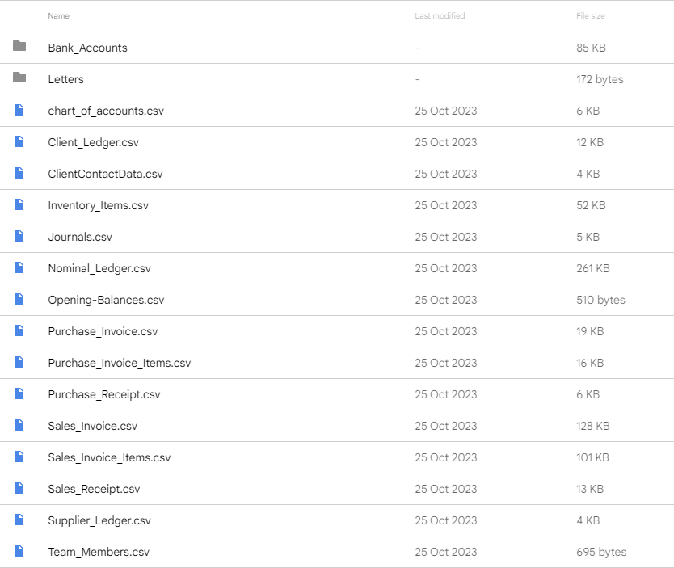Select the Sales_Receipt.csv entry
The image size is (674, 568).
coord(337,489)
